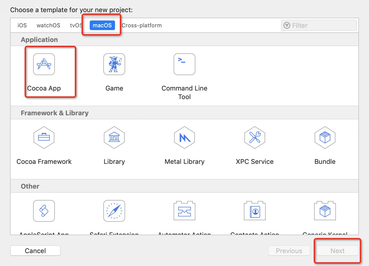Image resolution: width=369 pixels, height=266 pixels.
Task: Open the tvOS platform tab
Action: 76,25
